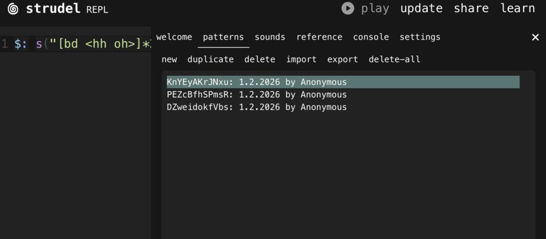Switch to the welcome tab
The image size is (546, 239).
pyautogui.click(x=174, y=37)
